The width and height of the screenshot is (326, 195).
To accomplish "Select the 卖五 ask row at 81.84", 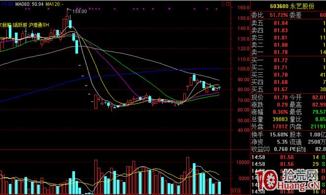I will click(288, 23).
